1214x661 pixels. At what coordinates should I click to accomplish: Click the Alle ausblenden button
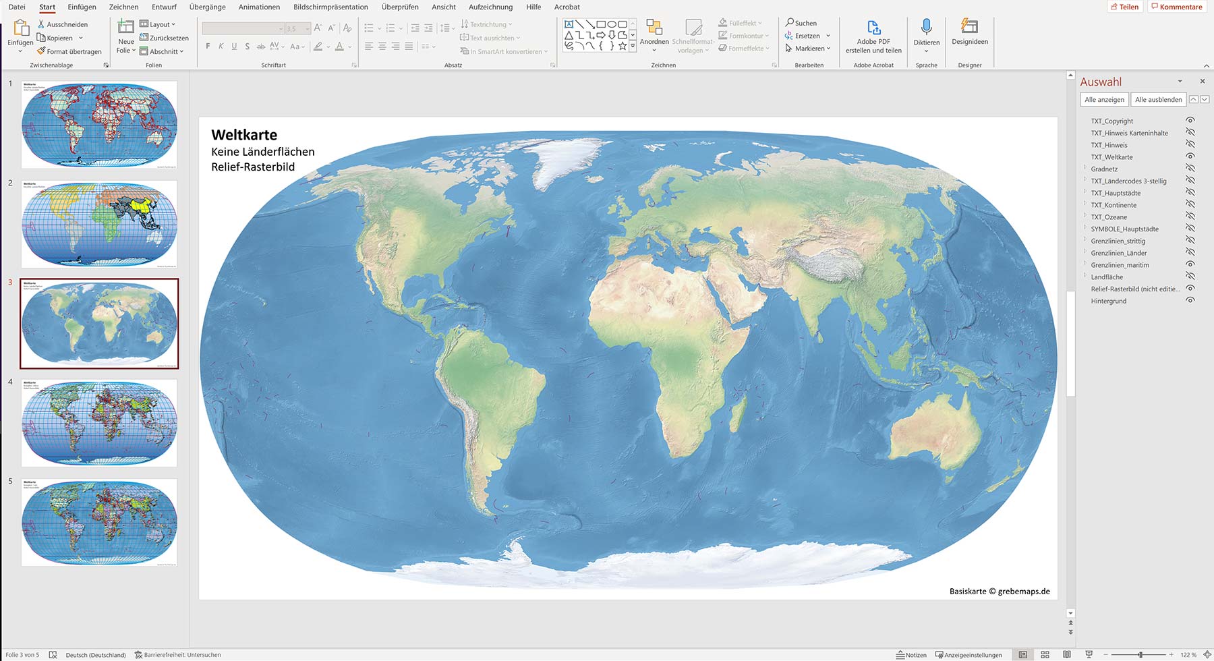[x=1157, y=98]
